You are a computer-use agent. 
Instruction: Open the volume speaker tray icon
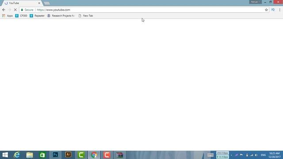[256, 155]
